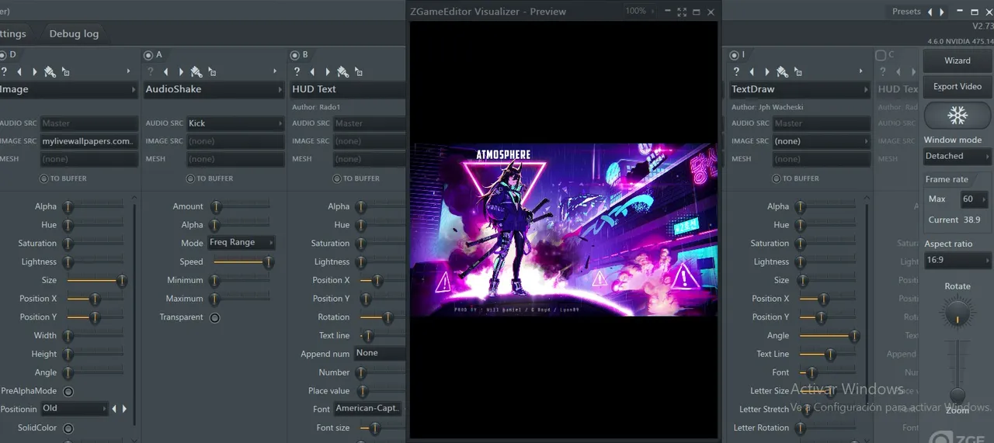Click the small right arrow in layer D header

[x=129, y=71]
